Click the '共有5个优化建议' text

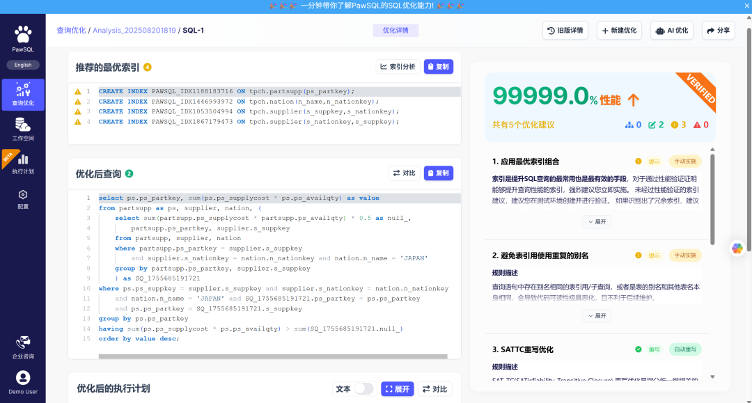[523, 125]
